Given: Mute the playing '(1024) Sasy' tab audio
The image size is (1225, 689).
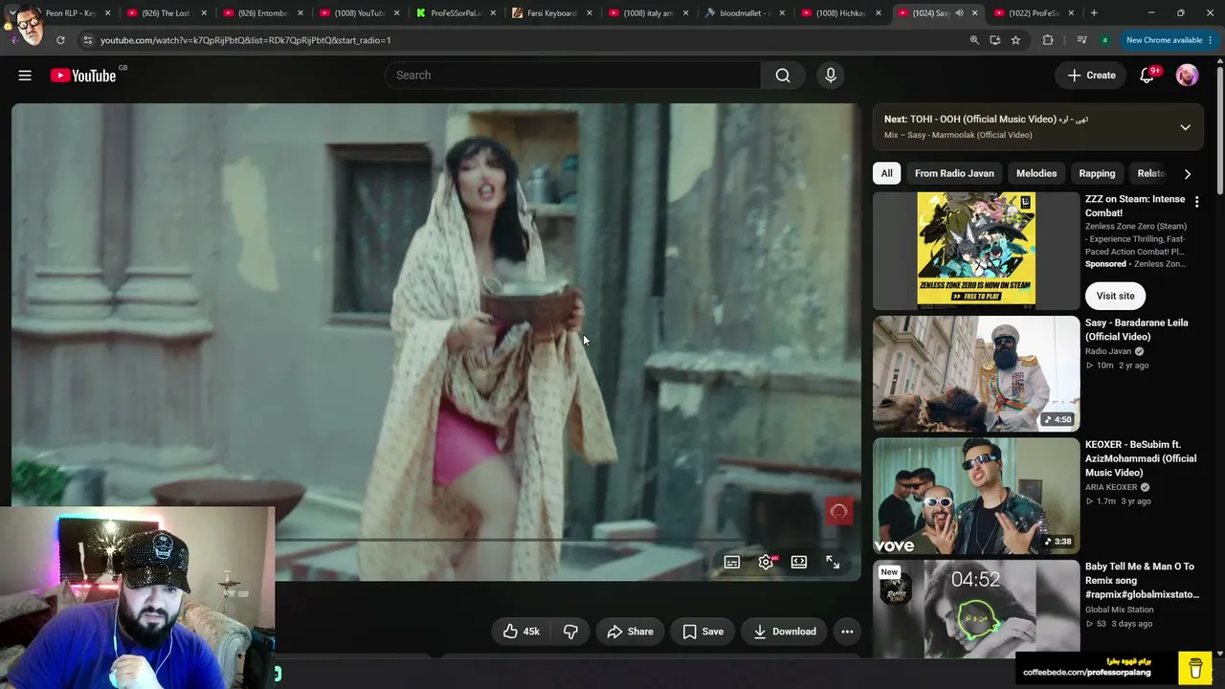Looking at the screenshot, I should point(959,13).
